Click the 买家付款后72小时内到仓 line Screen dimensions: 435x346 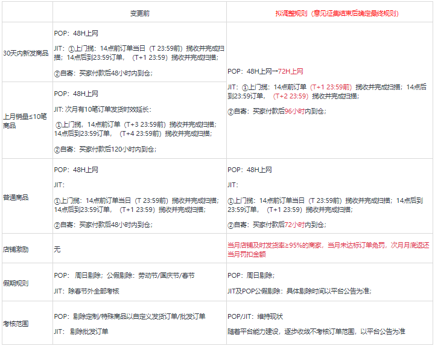(276, 225)
